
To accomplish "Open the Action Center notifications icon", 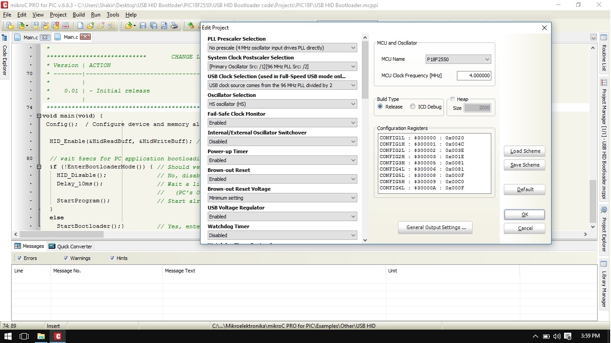I will [568, 336].
